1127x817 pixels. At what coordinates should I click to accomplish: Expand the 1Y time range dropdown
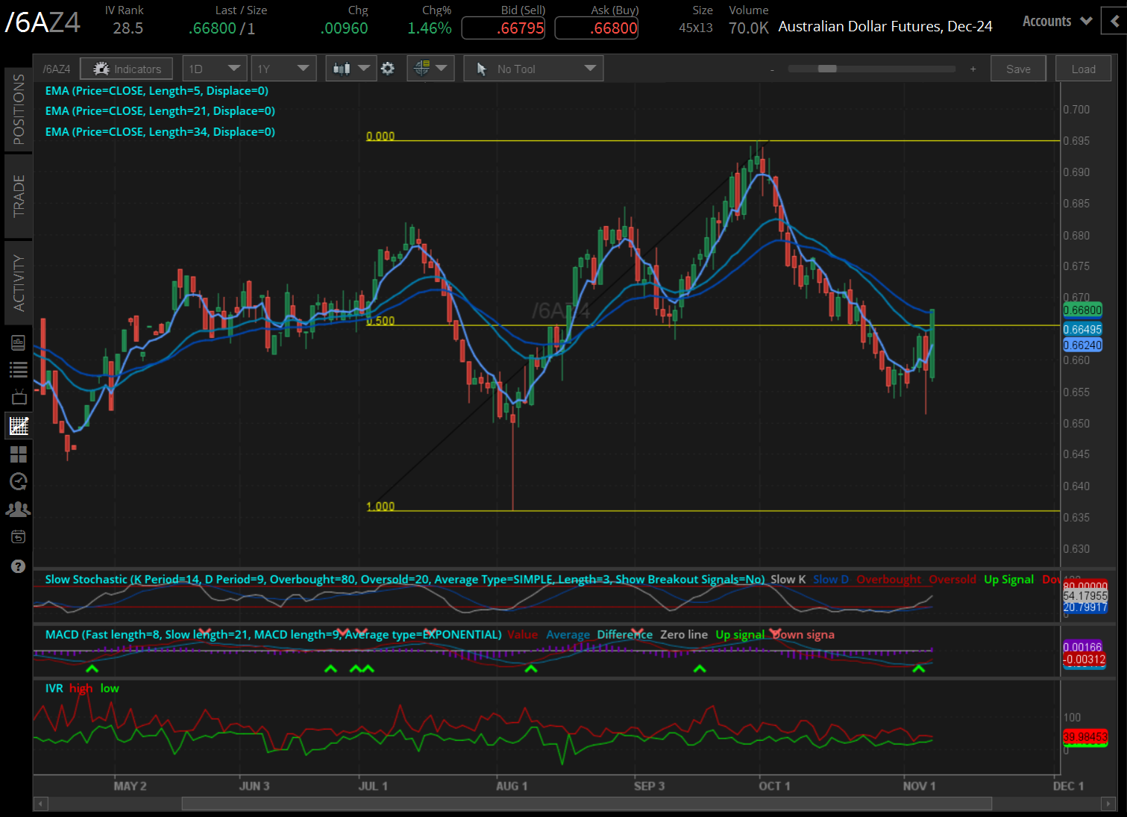283,69
